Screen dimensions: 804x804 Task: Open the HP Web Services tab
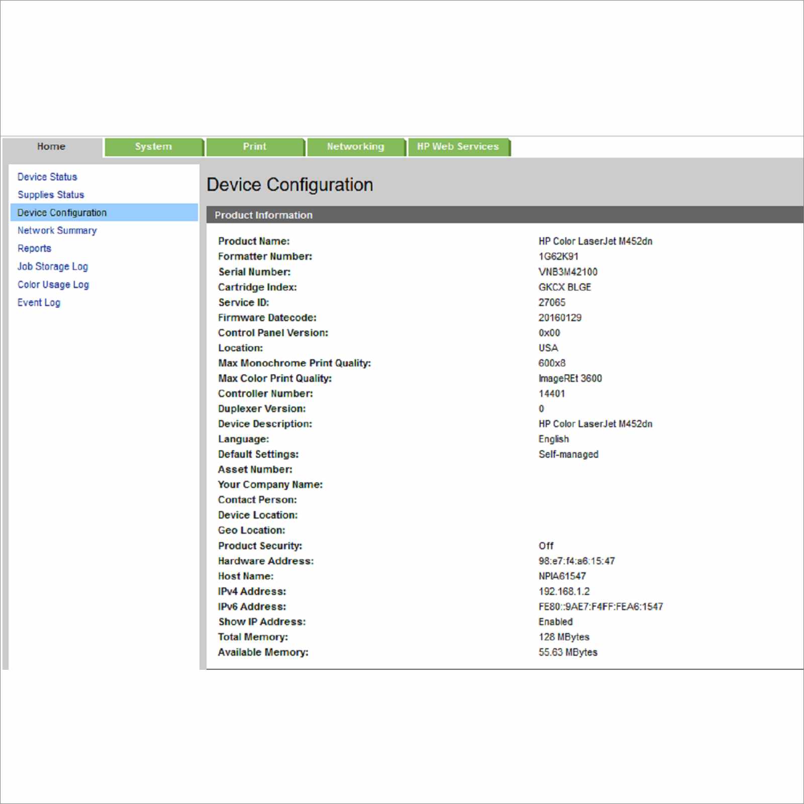[x=458, y=147]
